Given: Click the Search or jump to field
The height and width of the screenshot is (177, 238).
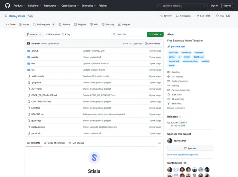Looking at the screenshot, I should tap(182, 6).
